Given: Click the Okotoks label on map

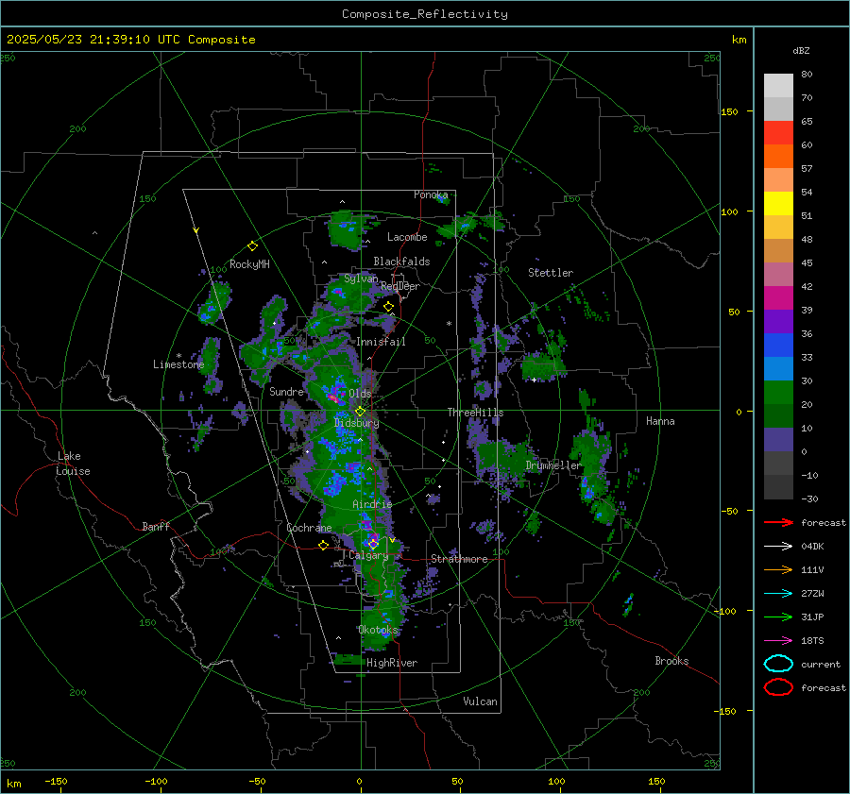Looking at the screenshot, I should (x=378, y=630).
